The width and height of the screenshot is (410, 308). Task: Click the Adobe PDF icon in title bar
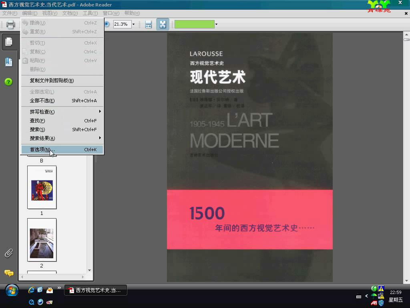tap(4, 4)
